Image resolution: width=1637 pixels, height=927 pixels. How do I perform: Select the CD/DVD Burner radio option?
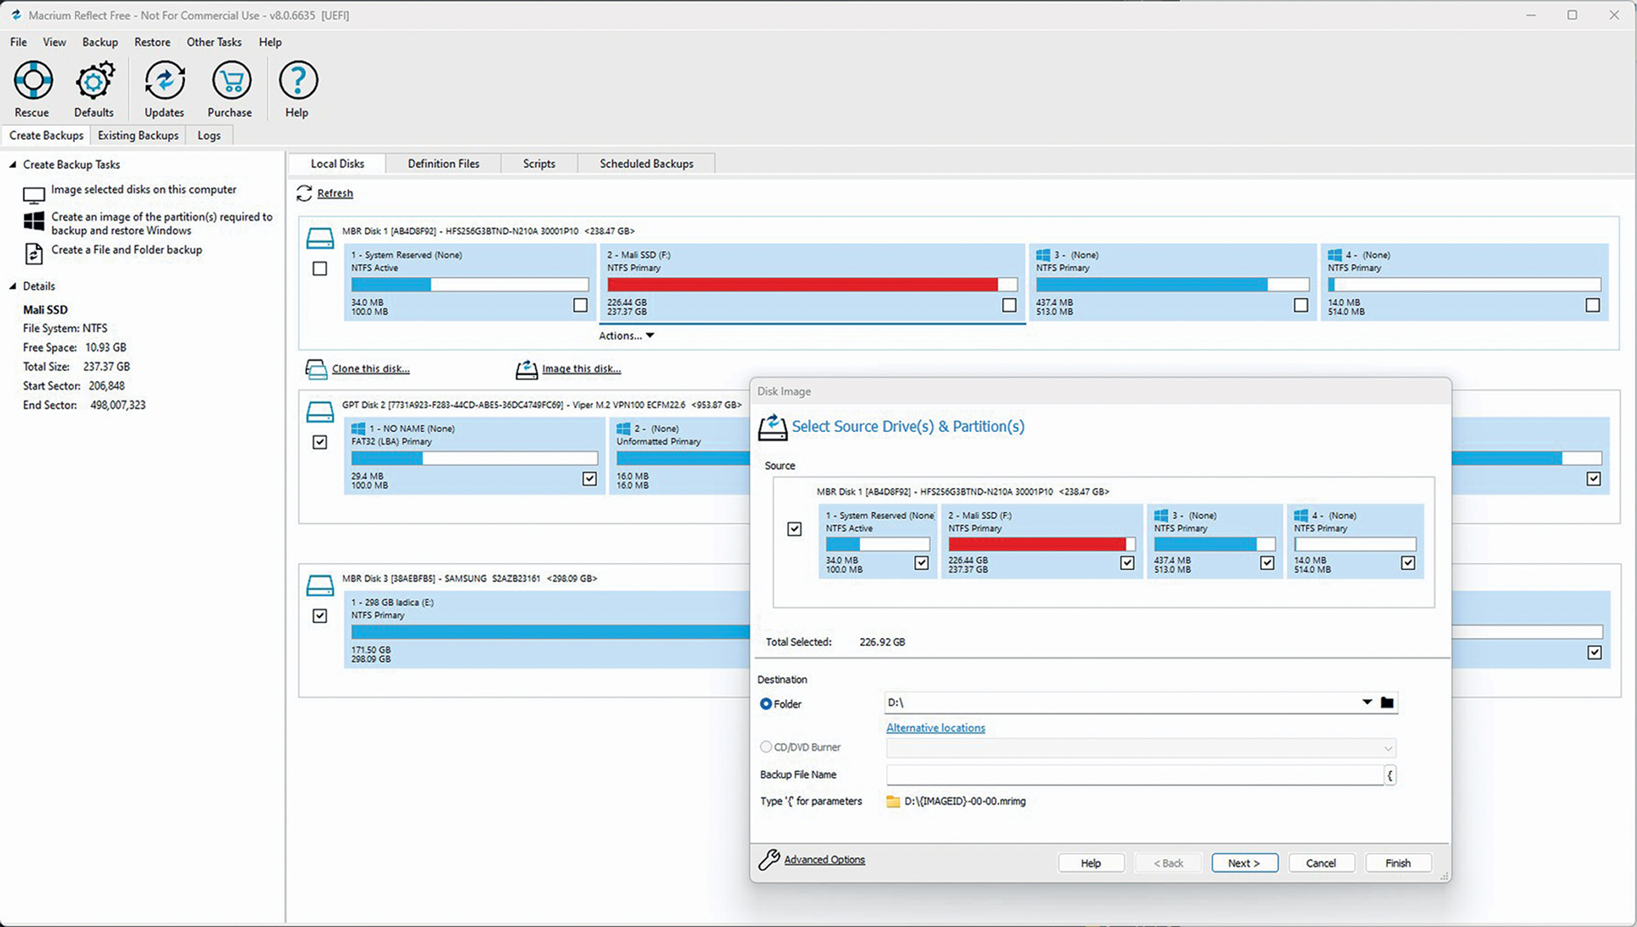click(x=766, y=747)
